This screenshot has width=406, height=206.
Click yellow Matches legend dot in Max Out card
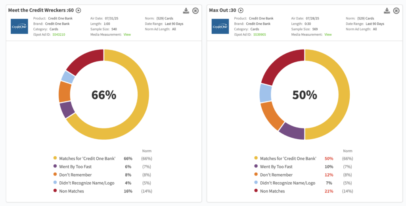pyautogui.click(x=256, y=158)
